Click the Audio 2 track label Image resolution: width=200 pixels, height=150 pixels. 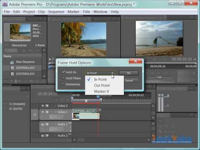[62, 135]
